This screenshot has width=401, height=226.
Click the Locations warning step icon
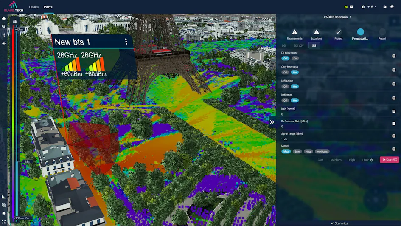pos(317,32)
